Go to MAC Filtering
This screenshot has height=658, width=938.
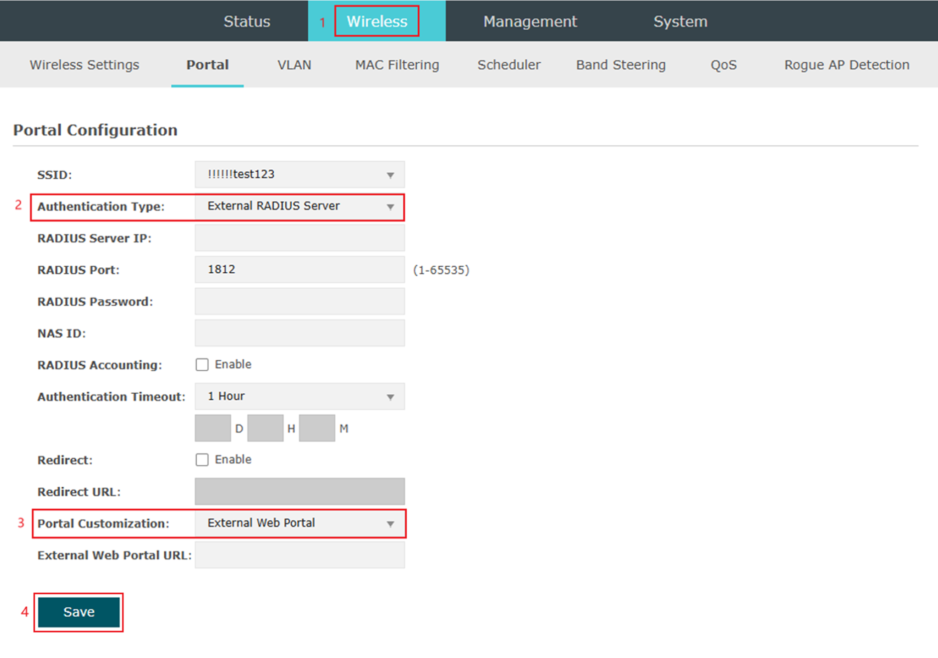397,65
